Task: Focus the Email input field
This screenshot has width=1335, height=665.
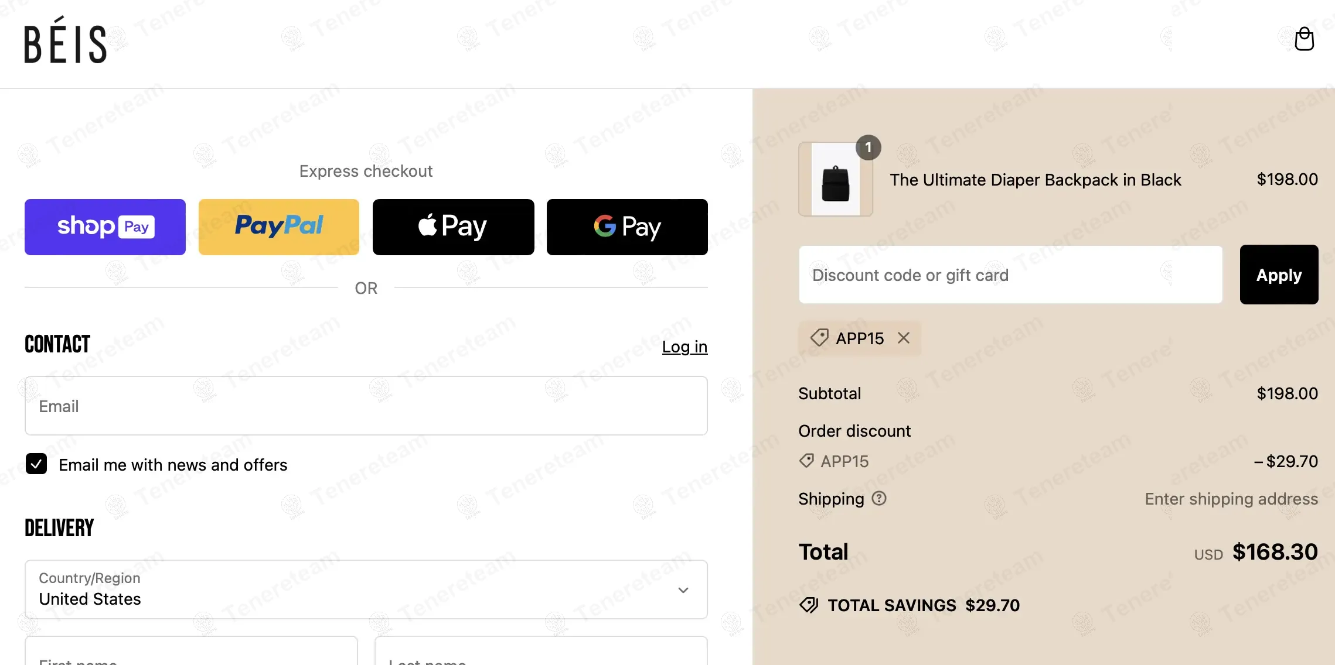Action: coord(366,406)
